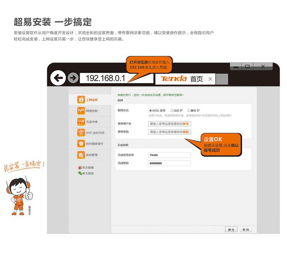Close the Tenda 首页 tab

(x=210, y=79)
